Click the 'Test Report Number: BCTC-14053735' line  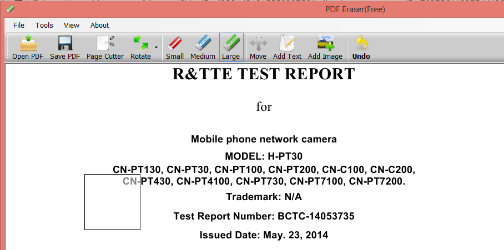click(x=264, y=216)
